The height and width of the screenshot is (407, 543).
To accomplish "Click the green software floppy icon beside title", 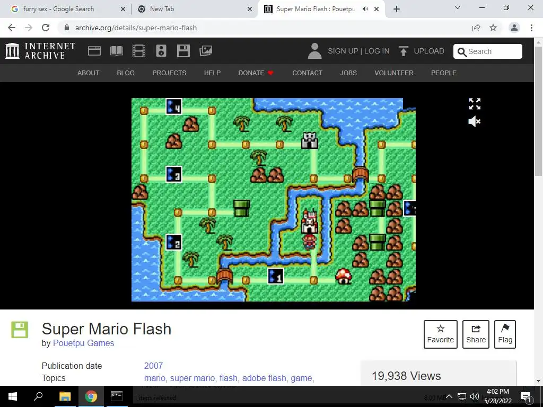I will point(20,330).
